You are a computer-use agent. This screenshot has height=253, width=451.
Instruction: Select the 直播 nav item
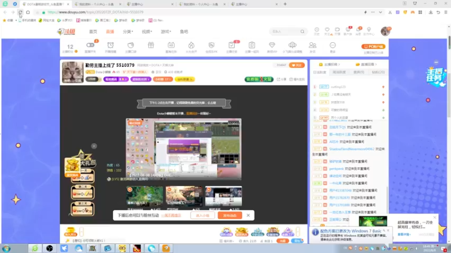click(110, 31)
